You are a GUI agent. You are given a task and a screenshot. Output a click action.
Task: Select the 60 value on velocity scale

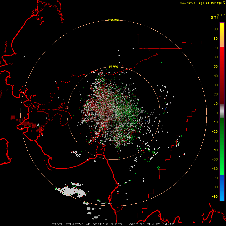point(216,57)
